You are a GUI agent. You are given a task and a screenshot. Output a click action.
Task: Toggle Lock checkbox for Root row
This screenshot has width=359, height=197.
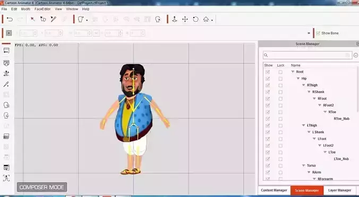click(x=280, y=72)
